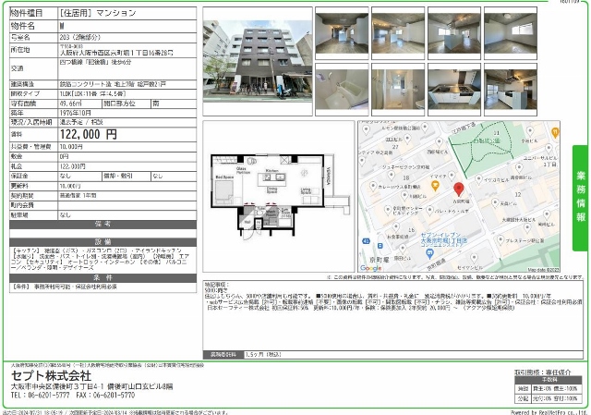The width and height of the screenshot is (591, 415).
Task: Open the empty room photo with ceiling lamp
Action: pos(511,33)
